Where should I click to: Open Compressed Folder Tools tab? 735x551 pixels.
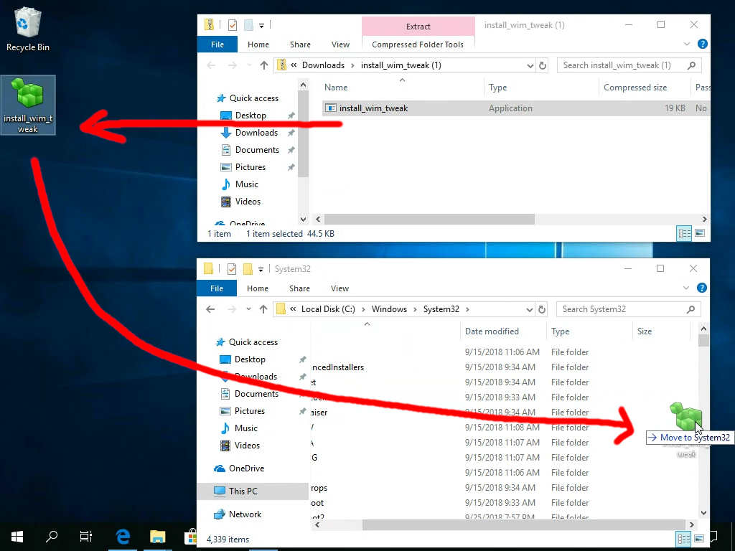(x=418, y=44)
